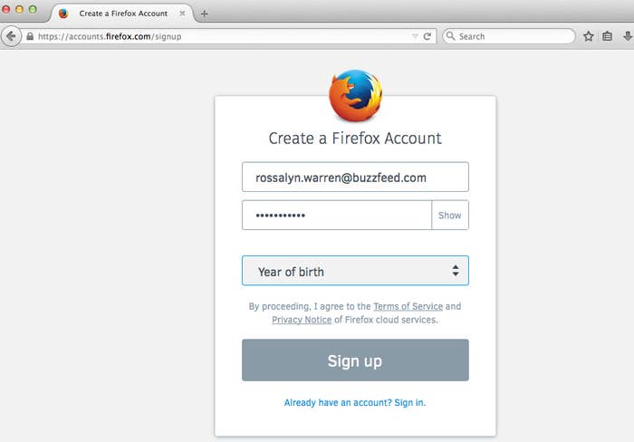The height and width of the screenshot is (442, 634).
Task: Click the padlock site security icon
Action: coord(30,36)
